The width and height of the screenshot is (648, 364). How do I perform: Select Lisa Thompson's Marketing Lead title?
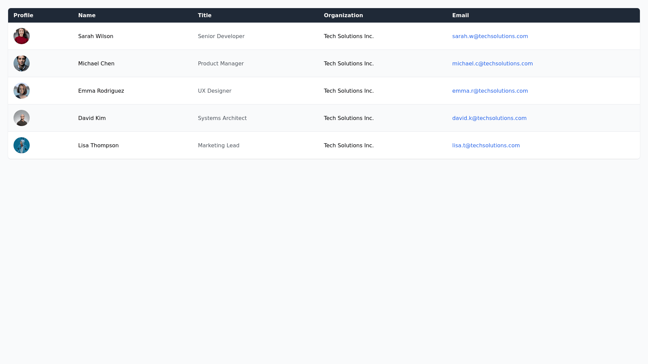pyautogui.click(x=218, y=145)
